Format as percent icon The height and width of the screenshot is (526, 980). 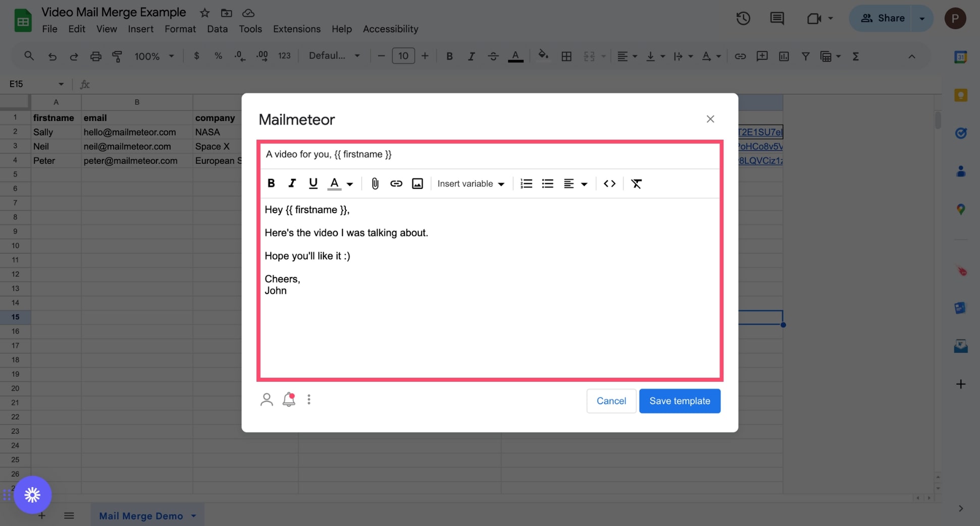tap(218, 56)
